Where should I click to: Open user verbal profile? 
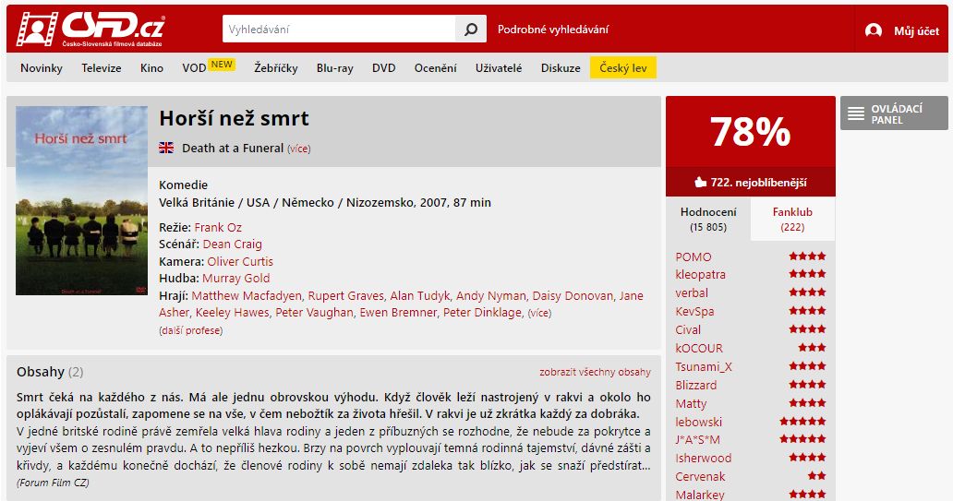[692, 292]
